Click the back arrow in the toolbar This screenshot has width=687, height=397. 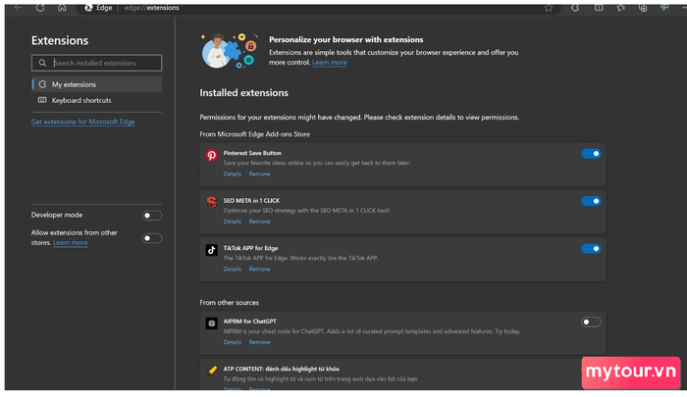tap(18, 8)
